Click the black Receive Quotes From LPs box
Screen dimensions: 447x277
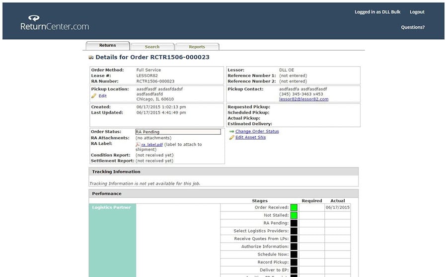pos(294,239)
